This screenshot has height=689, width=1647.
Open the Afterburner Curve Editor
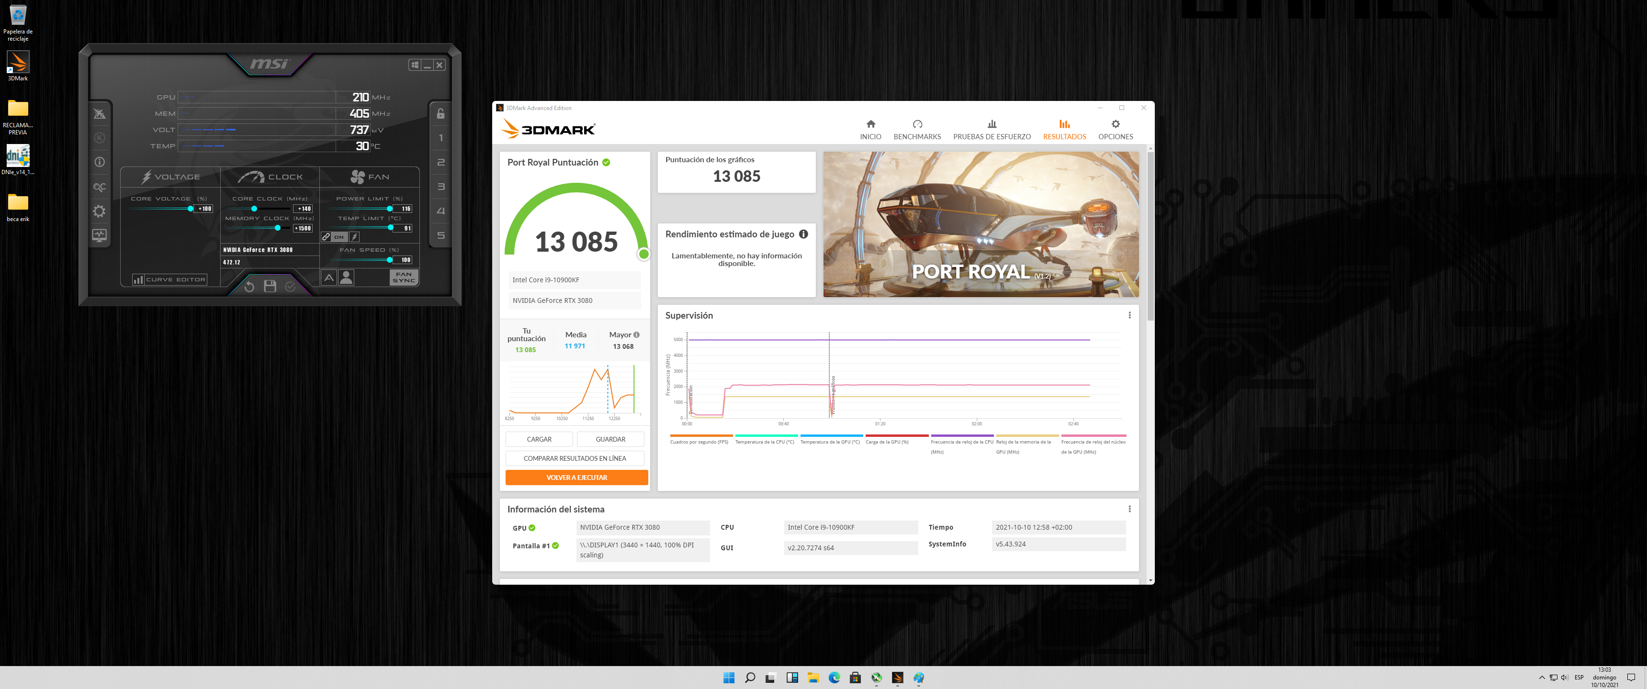click(169, 279)
